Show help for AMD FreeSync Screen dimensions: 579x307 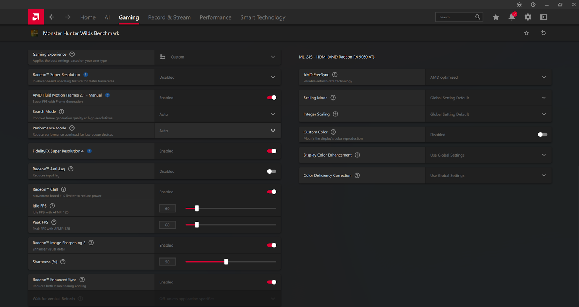pos(335,75)
